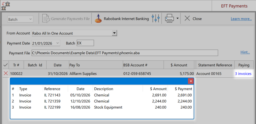Select invoice reference IL 721143
The image size is (256, 124).
click(x=52, y=95)
